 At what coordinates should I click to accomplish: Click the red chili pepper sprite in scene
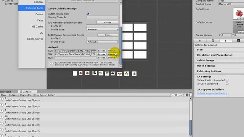click(x=119, y=74)
